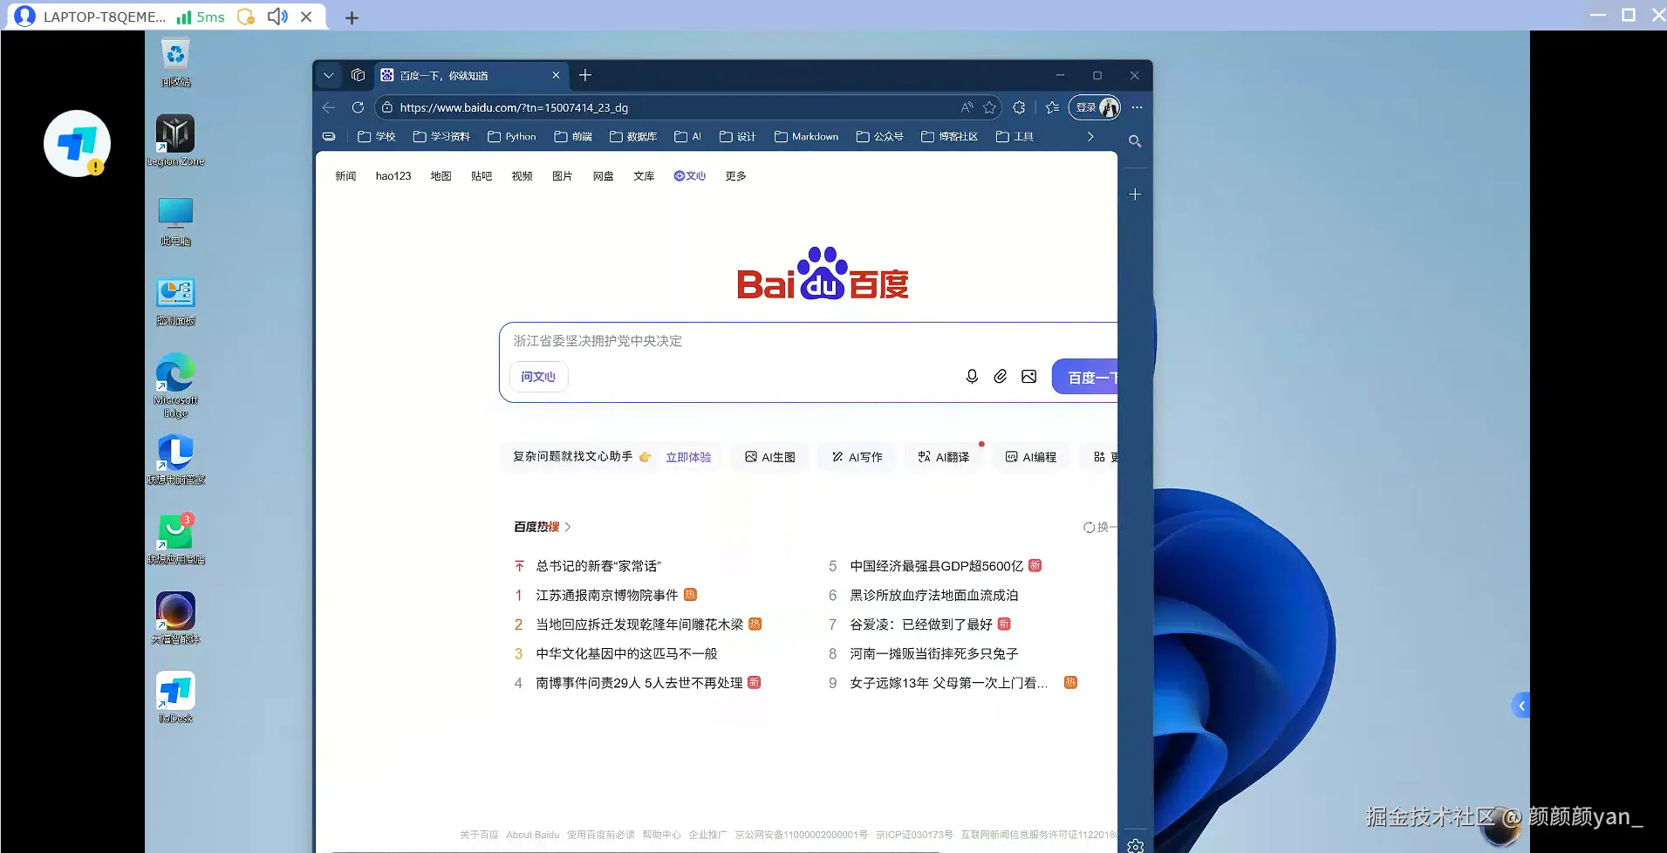Screen dimensions: 1667x853
Task: Open Edge workspaces icon
Action: click(358, 76)
